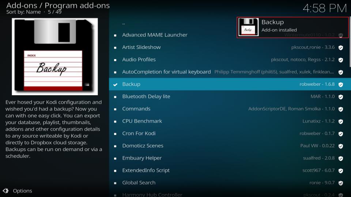Click the bullet marker beside ExtendedInfo Script
Image resolution: width=351 pixels, height=197 pixels.
115,171
